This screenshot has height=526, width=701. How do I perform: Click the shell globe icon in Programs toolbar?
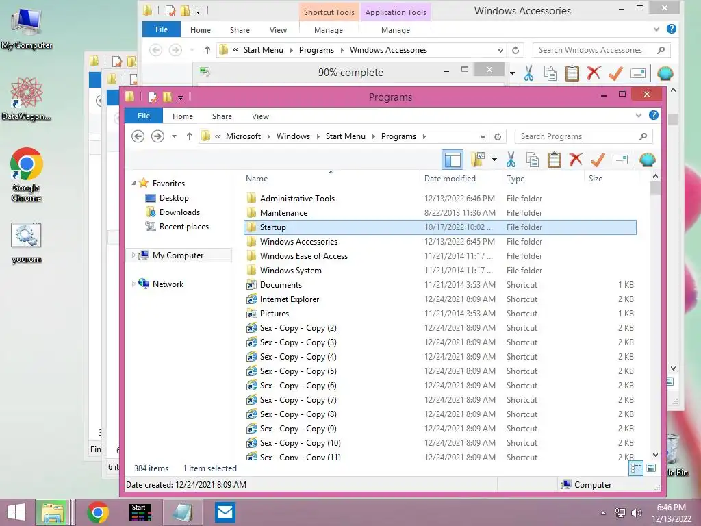tap(648, 160)
